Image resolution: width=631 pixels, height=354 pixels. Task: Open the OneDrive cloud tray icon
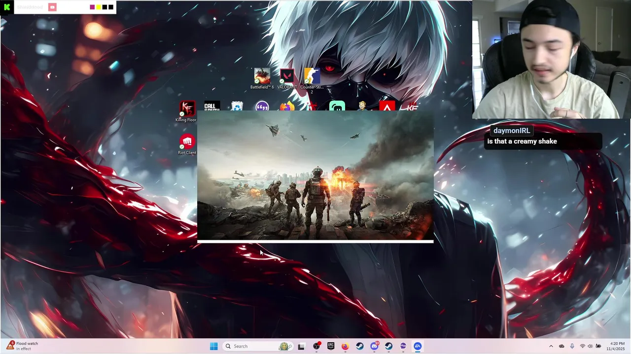pos(561,346)
